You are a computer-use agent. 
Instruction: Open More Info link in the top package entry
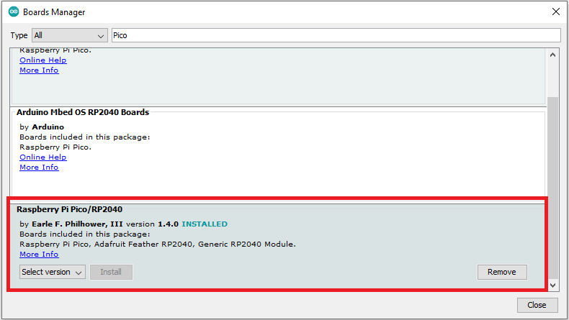coord(39,70)
